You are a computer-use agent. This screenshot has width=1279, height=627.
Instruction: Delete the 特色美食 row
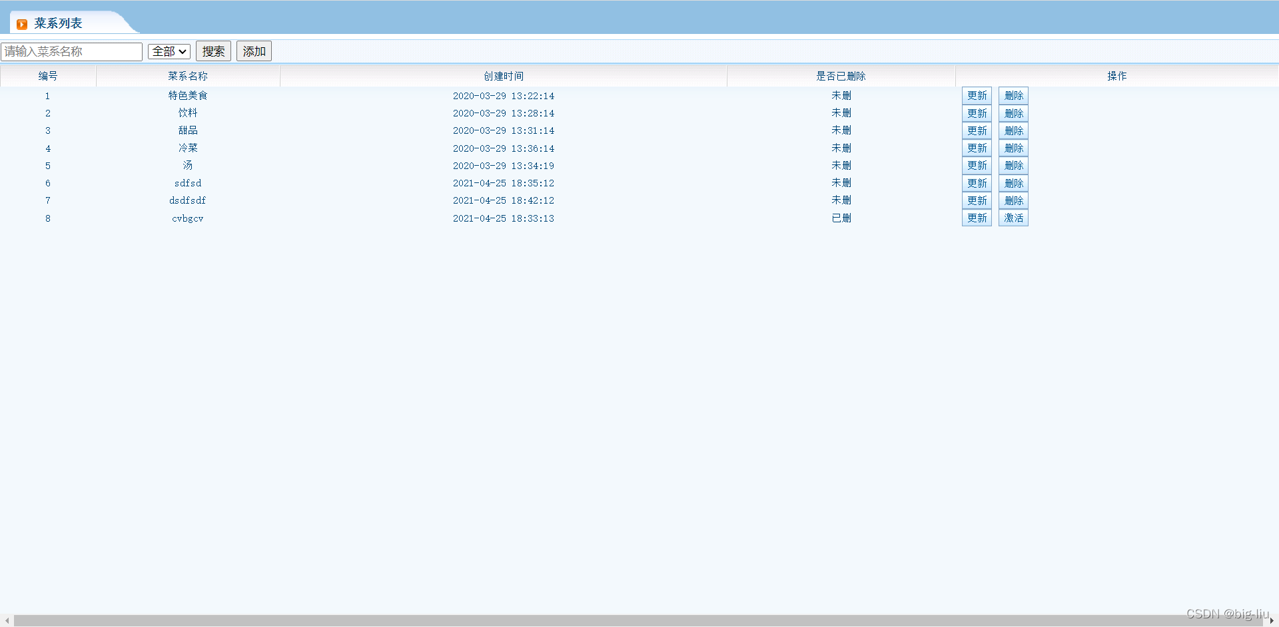[1013, 96]
